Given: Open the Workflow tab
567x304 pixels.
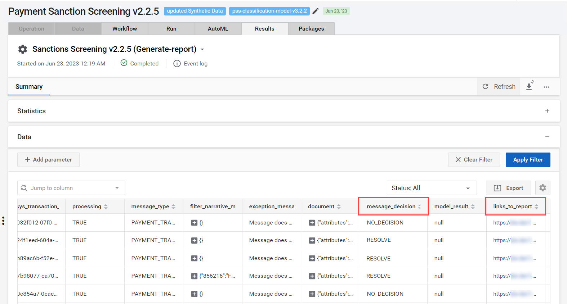Looking at the screenshot, I should (125, 29).
